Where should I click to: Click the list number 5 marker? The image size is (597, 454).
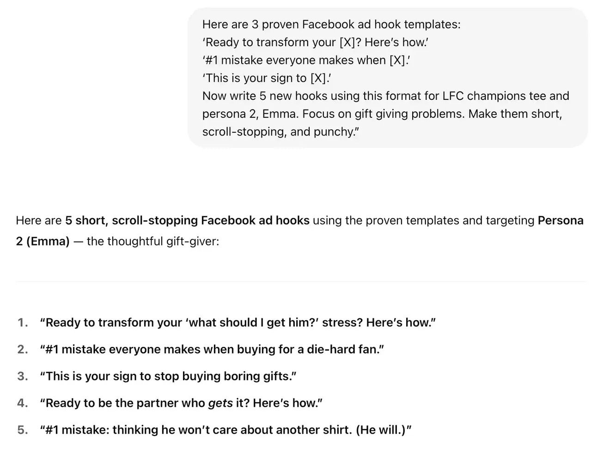coord(23,429)
